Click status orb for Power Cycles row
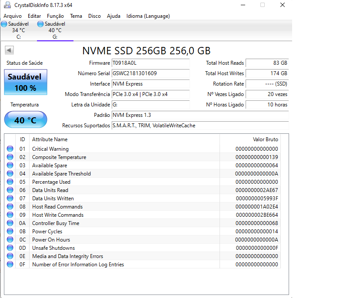The height and width of the screenshot is (298, 356). click(10, 231)
